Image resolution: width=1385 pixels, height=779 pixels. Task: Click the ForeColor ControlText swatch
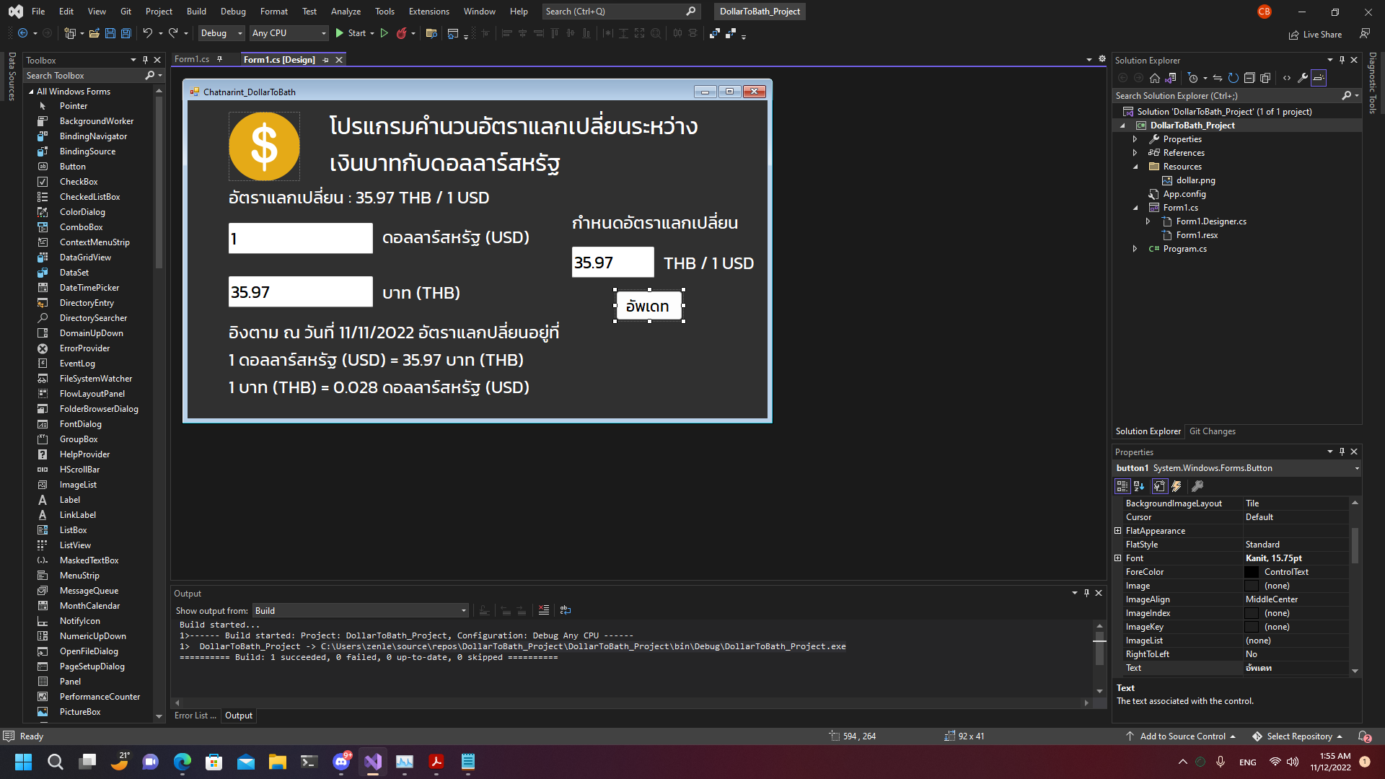coord(1252,571)
